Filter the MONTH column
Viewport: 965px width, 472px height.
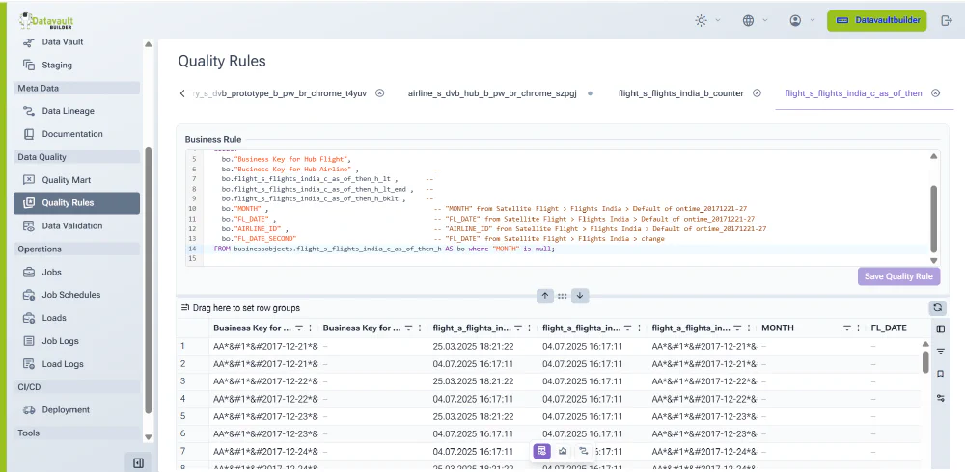click(x=847, y=328)
